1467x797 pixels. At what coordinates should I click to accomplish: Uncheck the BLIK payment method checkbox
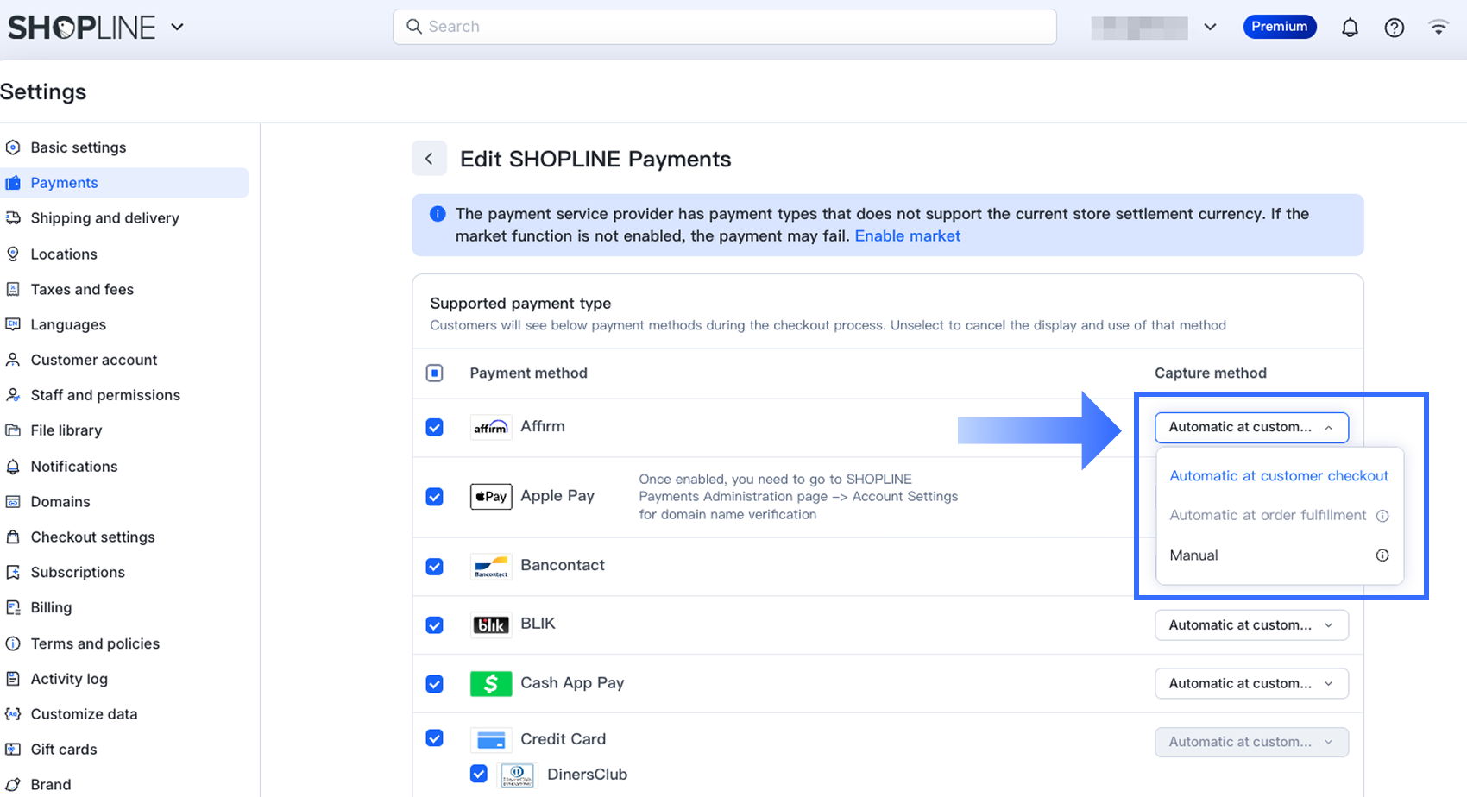click(x=435, y=625)
